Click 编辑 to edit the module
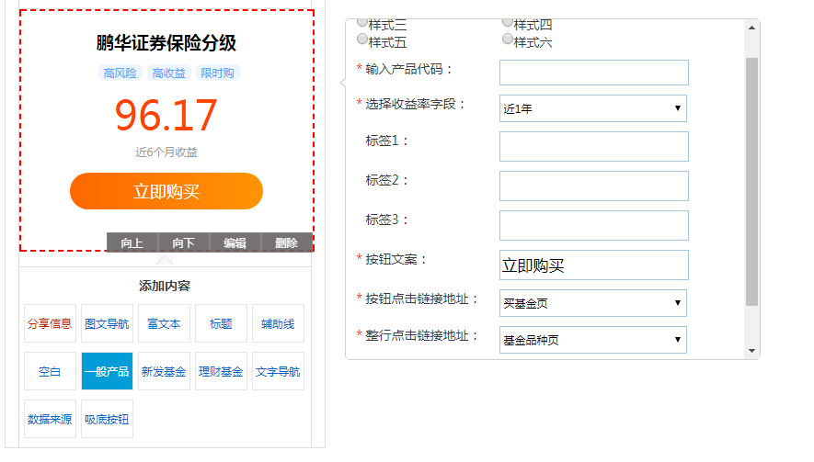The width and height of the screenshot is (814, 462). tap(235, 242)
